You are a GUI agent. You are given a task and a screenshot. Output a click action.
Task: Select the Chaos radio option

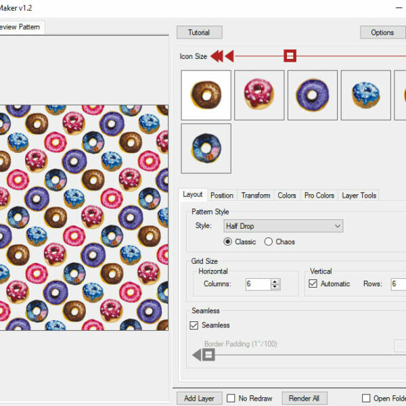tap(279, 242)
